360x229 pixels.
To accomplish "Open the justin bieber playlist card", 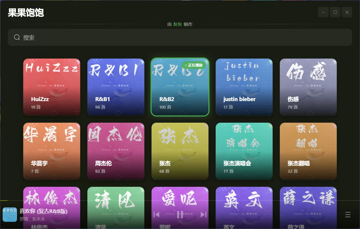I will click(x=244, y=87).
